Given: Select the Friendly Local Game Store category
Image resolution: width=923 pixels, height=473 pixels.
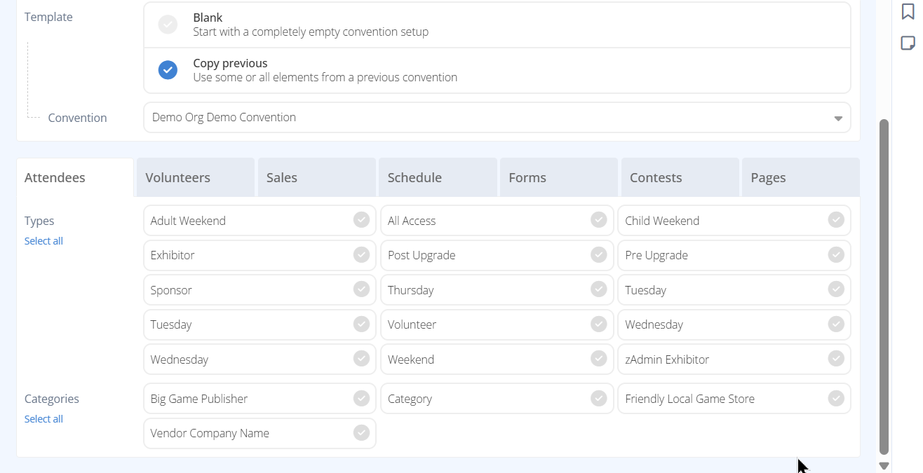Looking at the screenshot, I should pyautogui.click(x=835, y=398).
